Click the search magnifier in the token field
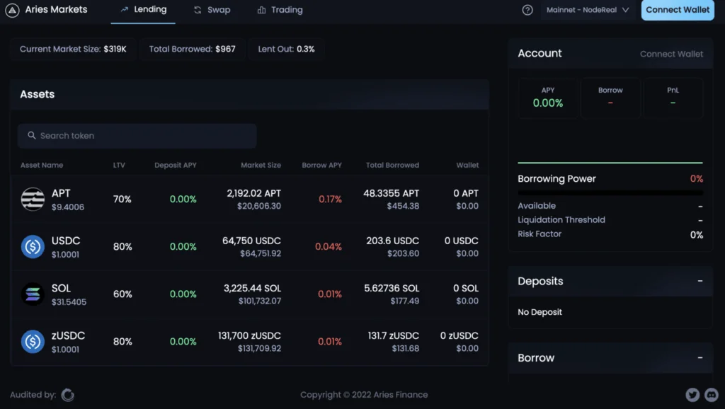The image size is (725, 409). [x=31, y=134]
